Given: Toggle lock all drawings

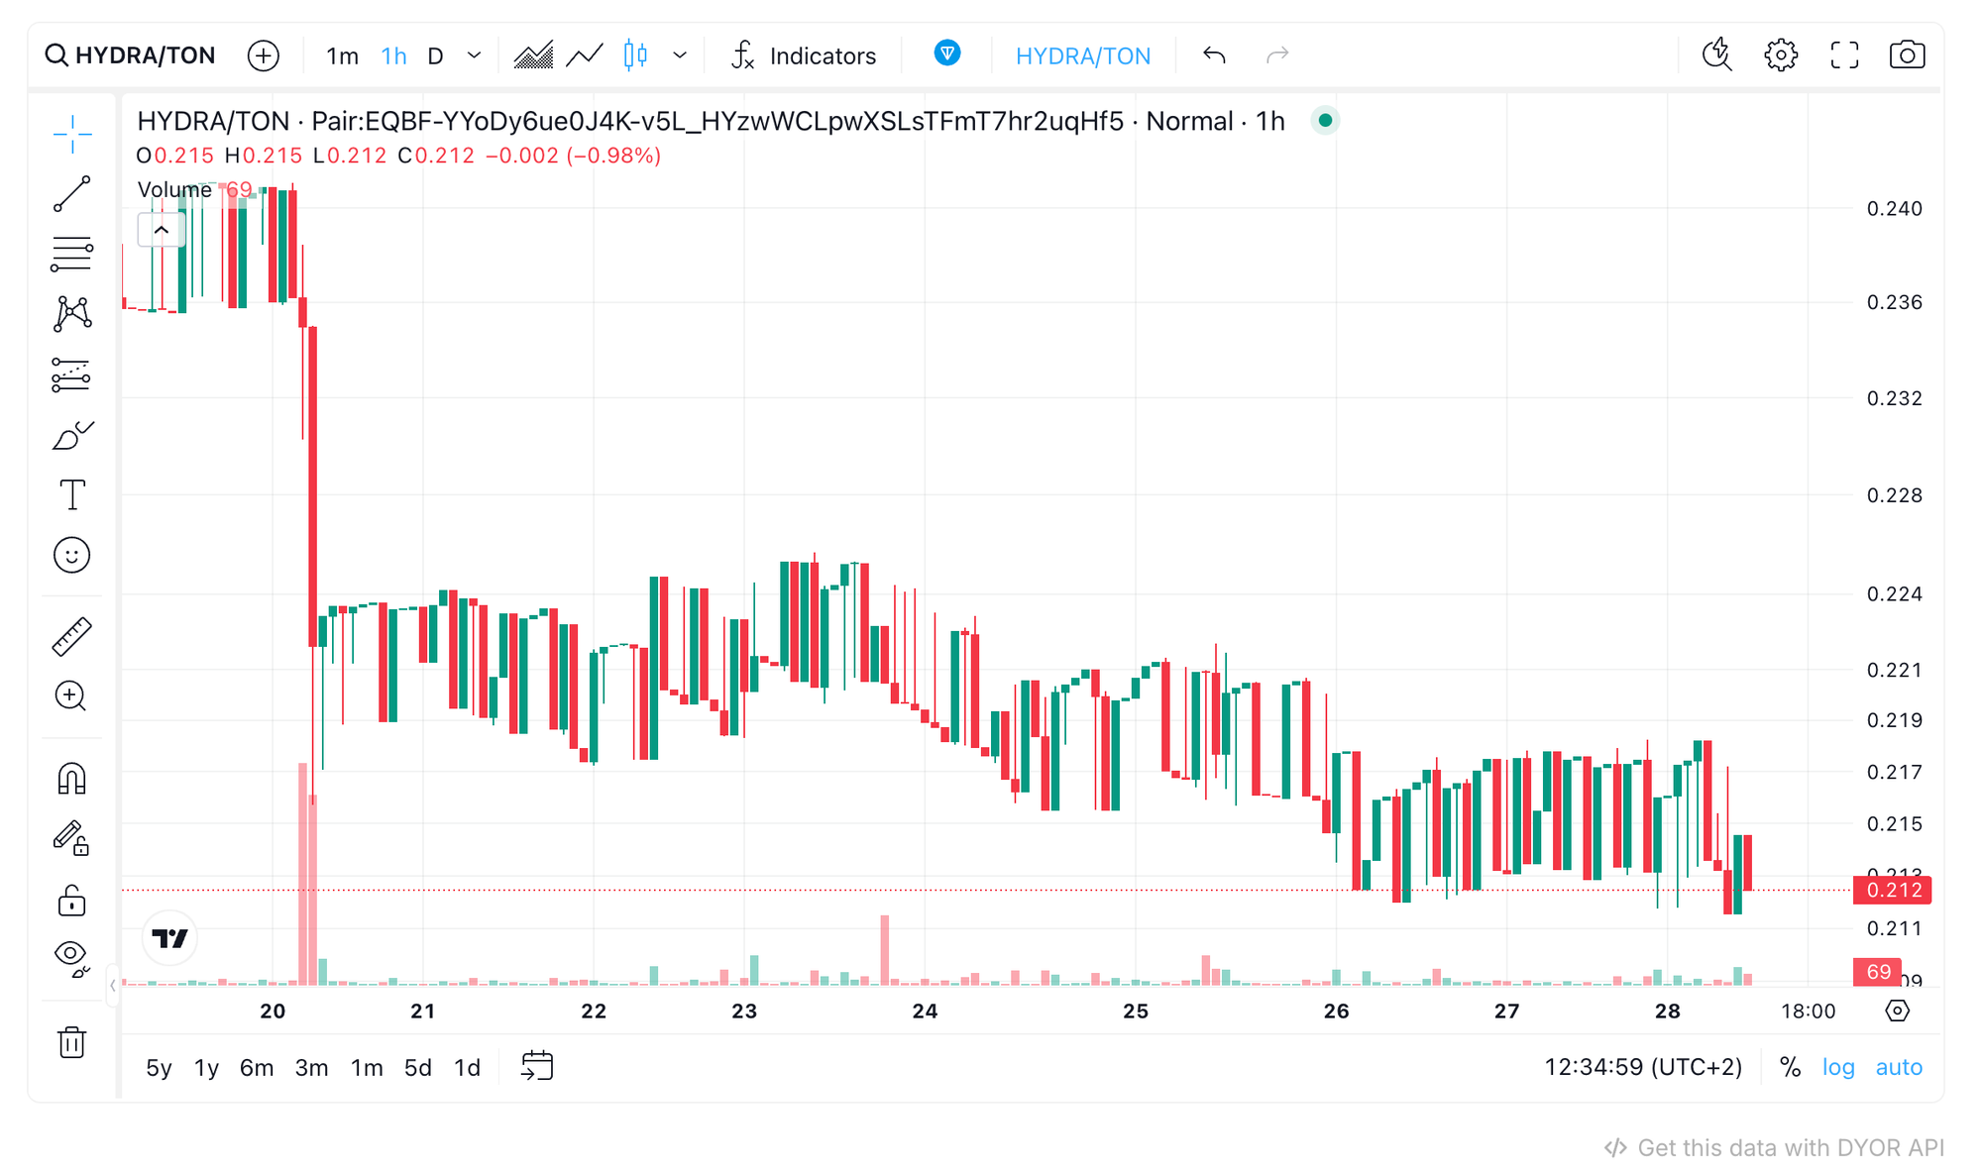Looking at the screenshot, I should click(72, 901).
